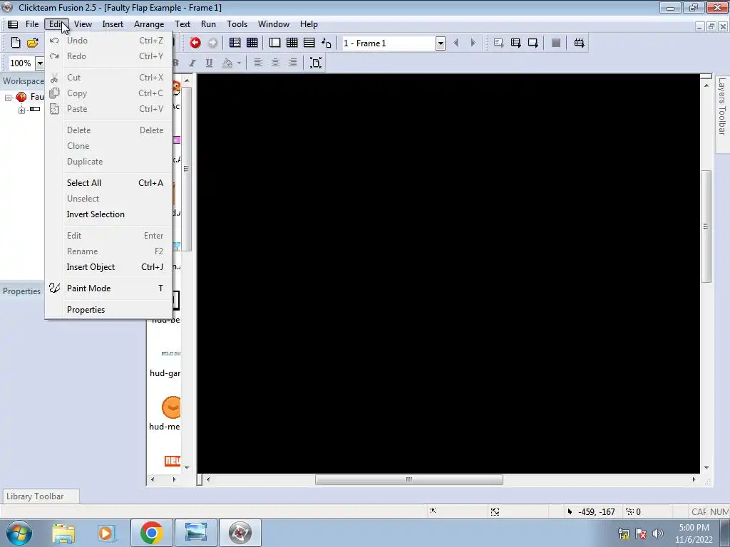Go to next frame arrow
This screenshot has width=730, height=547.
(x=473, y=43)
